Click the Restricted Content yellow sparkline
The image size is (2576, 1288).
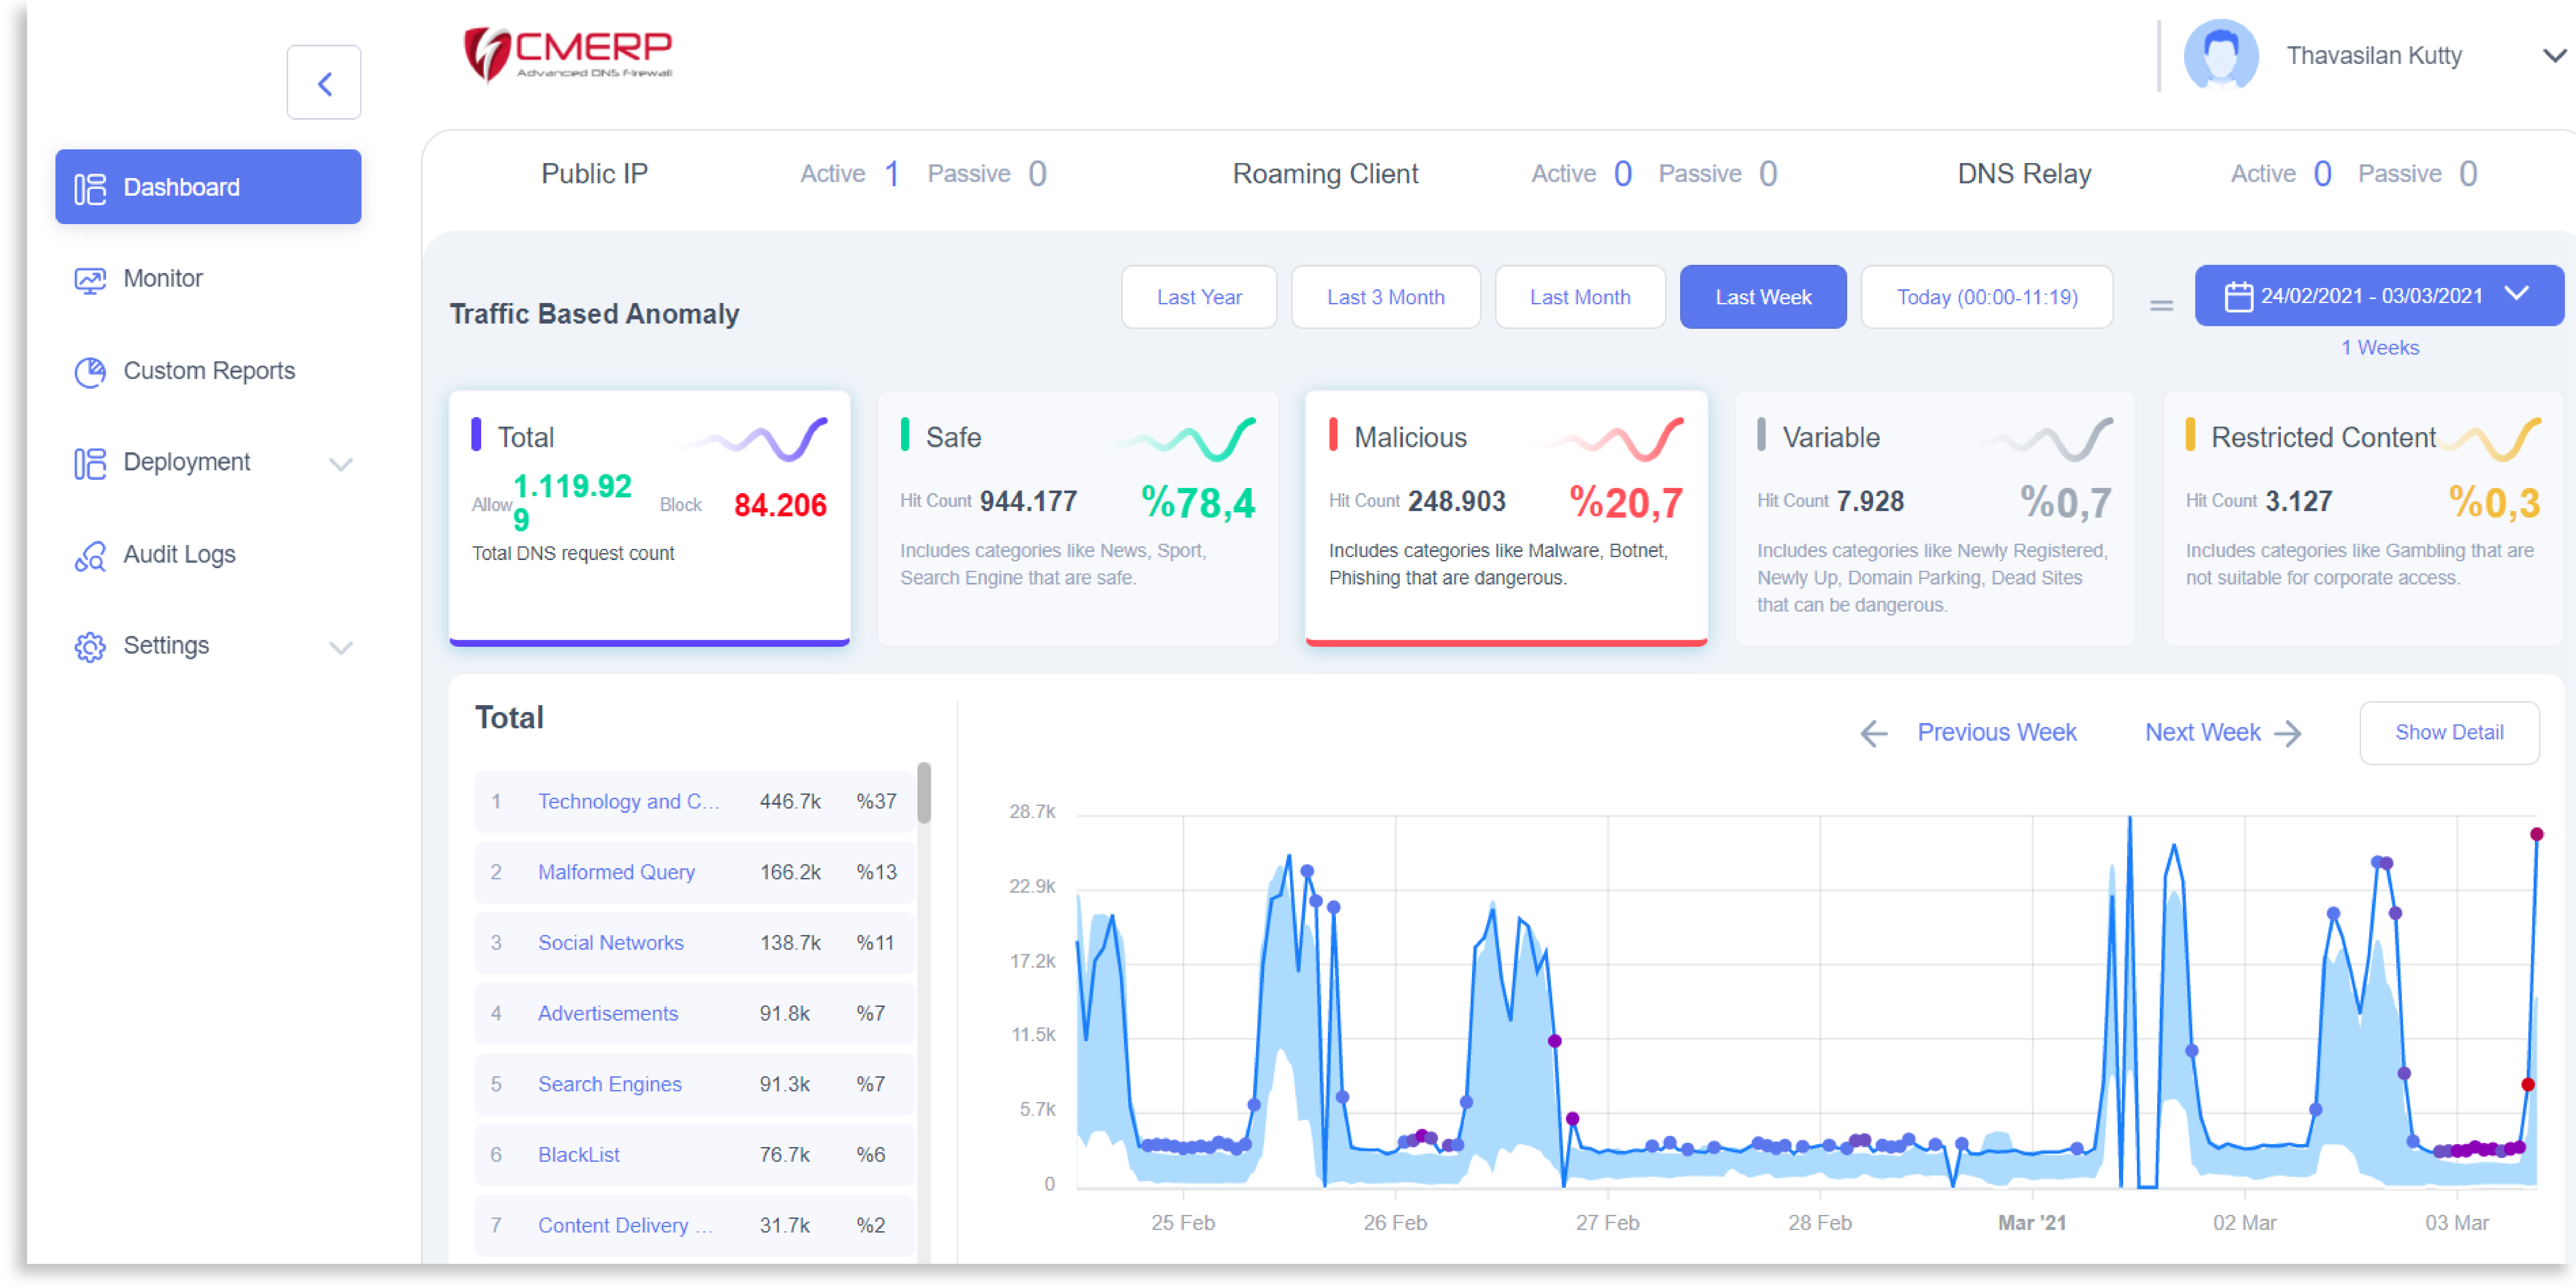[2490, 440]
